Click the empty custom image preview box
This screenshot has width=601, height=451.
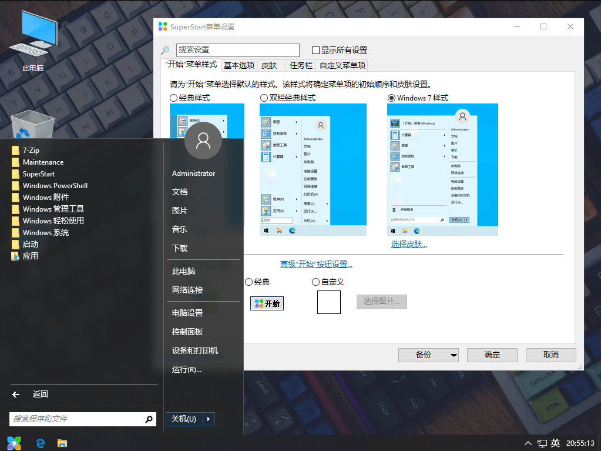click(x=329, y=302)
